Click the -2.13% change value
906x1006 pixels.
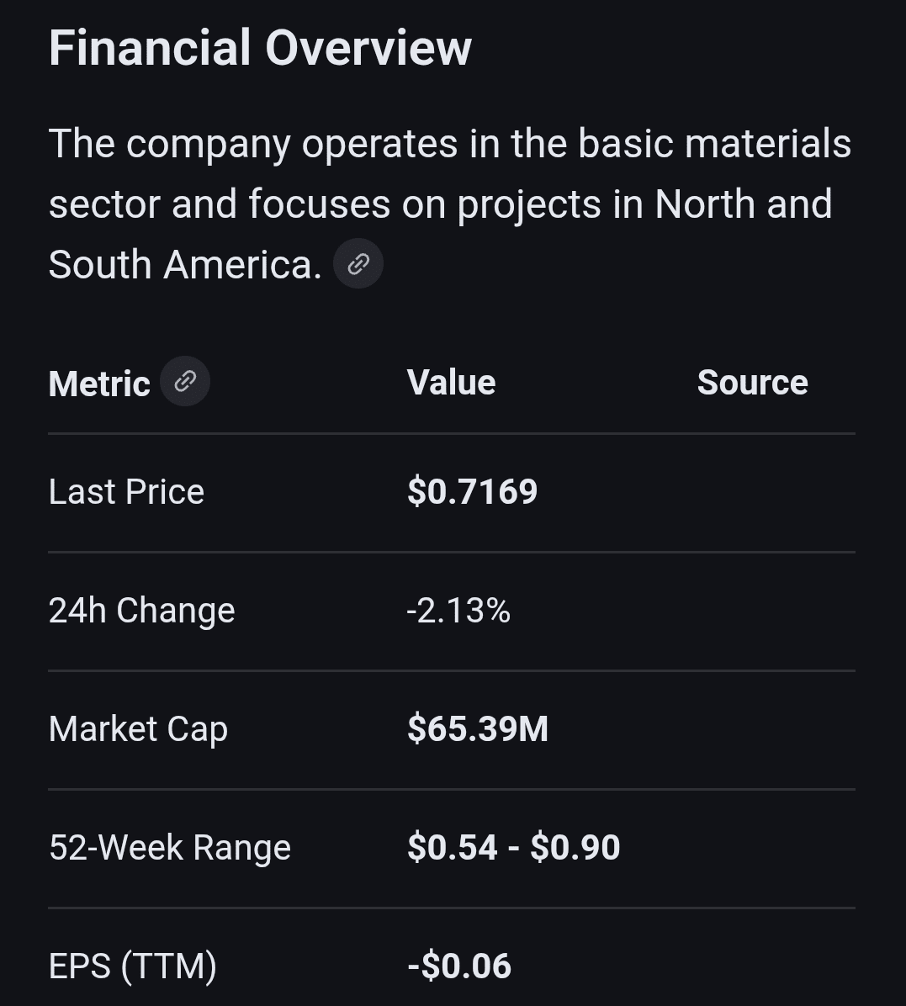pyautogui.click(x=458, y=611)
